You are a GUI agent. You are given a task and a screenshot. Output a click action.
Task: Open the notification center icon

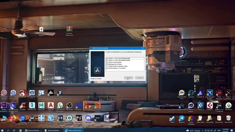[232, 131]
